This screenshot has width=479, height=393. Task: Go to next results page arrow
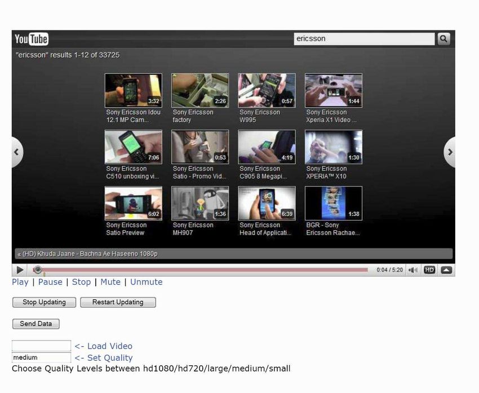(450, 152)
